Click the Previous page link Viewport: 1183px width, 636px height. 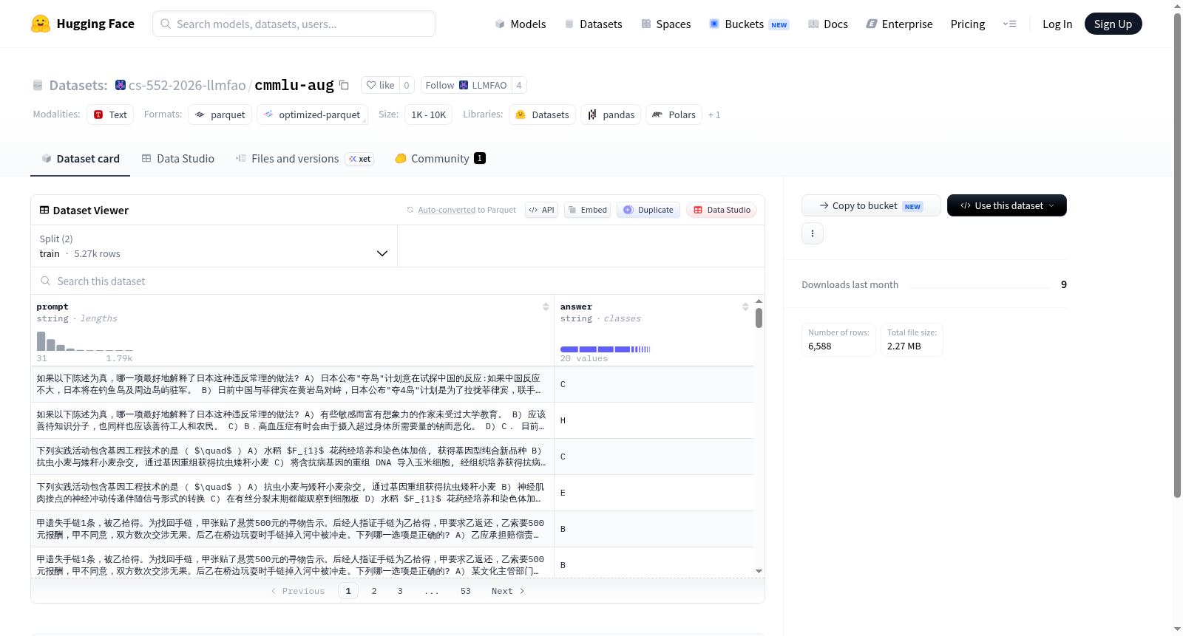(298, 591)
